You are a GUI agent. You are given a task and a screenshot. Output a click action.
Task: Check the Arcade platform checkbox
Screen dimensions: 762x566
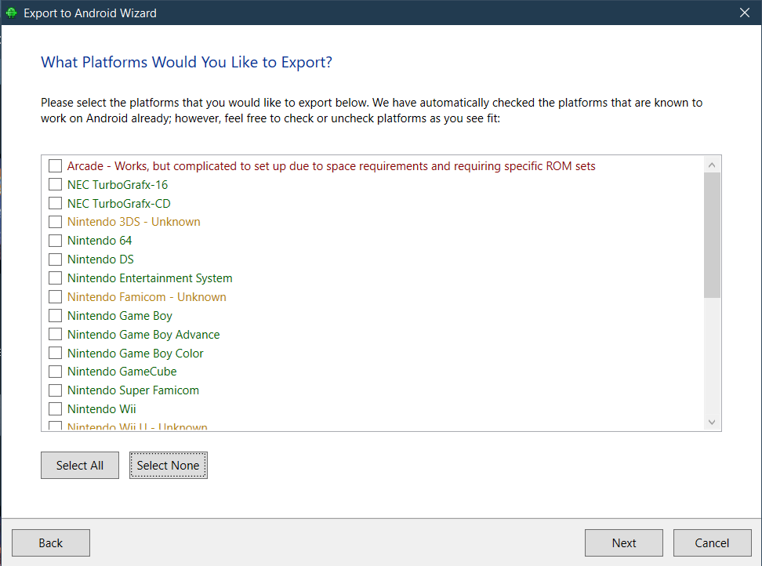pyautogui.click(x=55, y=166)
